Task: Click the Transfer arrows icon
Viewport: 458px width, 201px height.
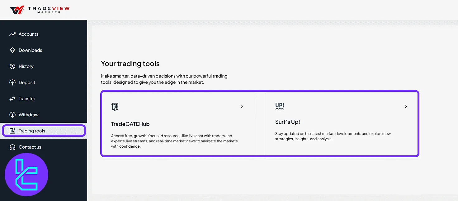Action: pos(12,99)
